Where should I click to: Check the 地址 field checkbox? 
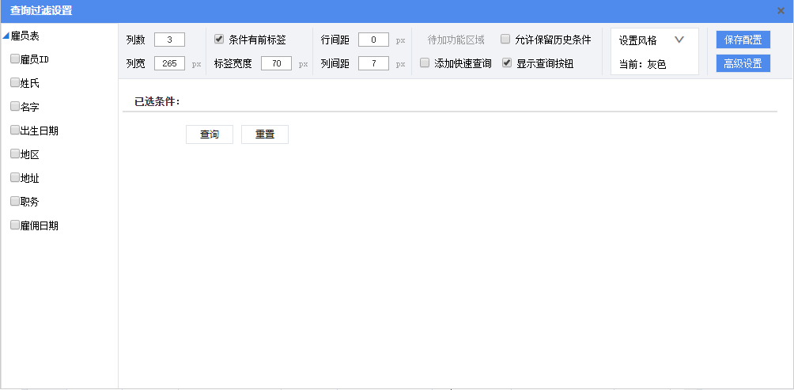click(x=14, y=177)
